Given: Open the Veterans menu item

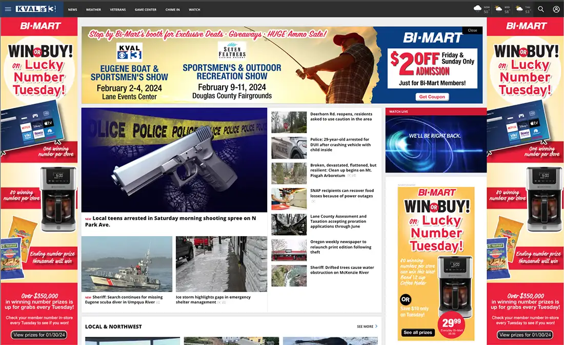Looking at the screenshot, I should tap(117, 10).
